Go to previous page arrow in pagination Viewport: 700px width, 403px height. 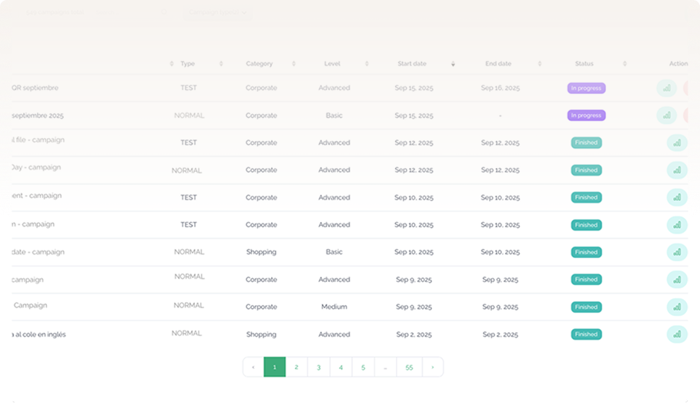(253, 368)
